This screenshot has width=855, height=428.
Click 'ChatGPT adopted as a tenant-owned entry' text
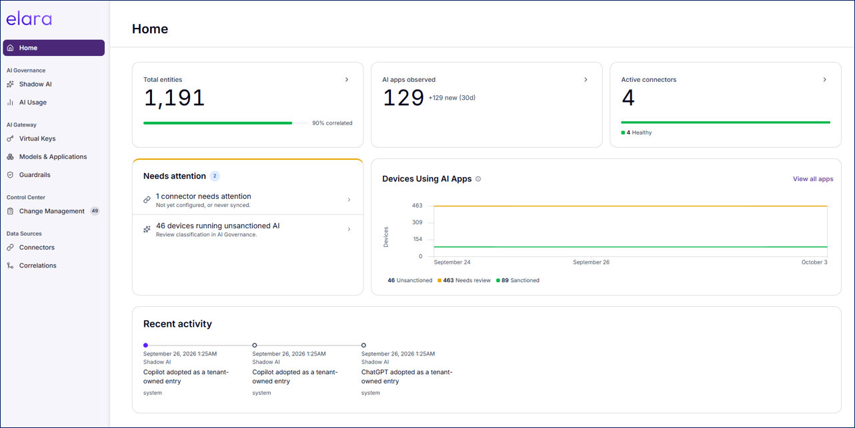[407, 377]
